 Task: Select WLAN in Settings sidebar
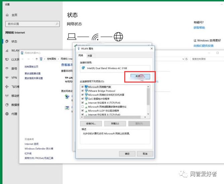tap(15, 51)
